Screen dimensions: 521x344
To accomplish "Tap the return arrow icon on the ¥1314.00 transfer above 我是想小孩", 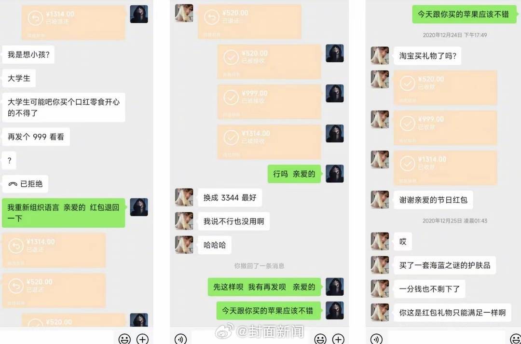I will pyautogui.click(x=35, y=19).
